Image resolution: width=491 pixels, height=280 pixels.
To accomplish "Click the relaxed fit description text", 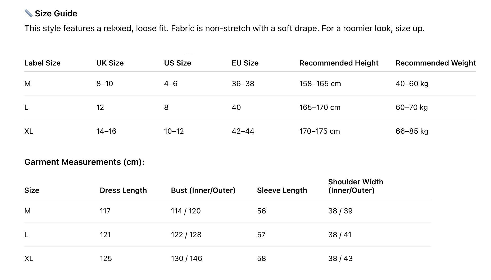I will pos(224,29).
